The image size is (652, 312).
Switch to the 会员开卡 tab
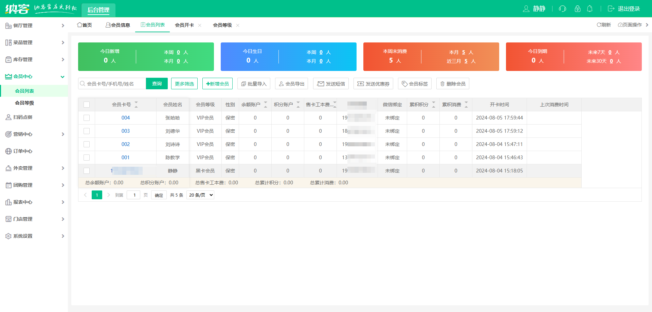click(x=184, y=25)
